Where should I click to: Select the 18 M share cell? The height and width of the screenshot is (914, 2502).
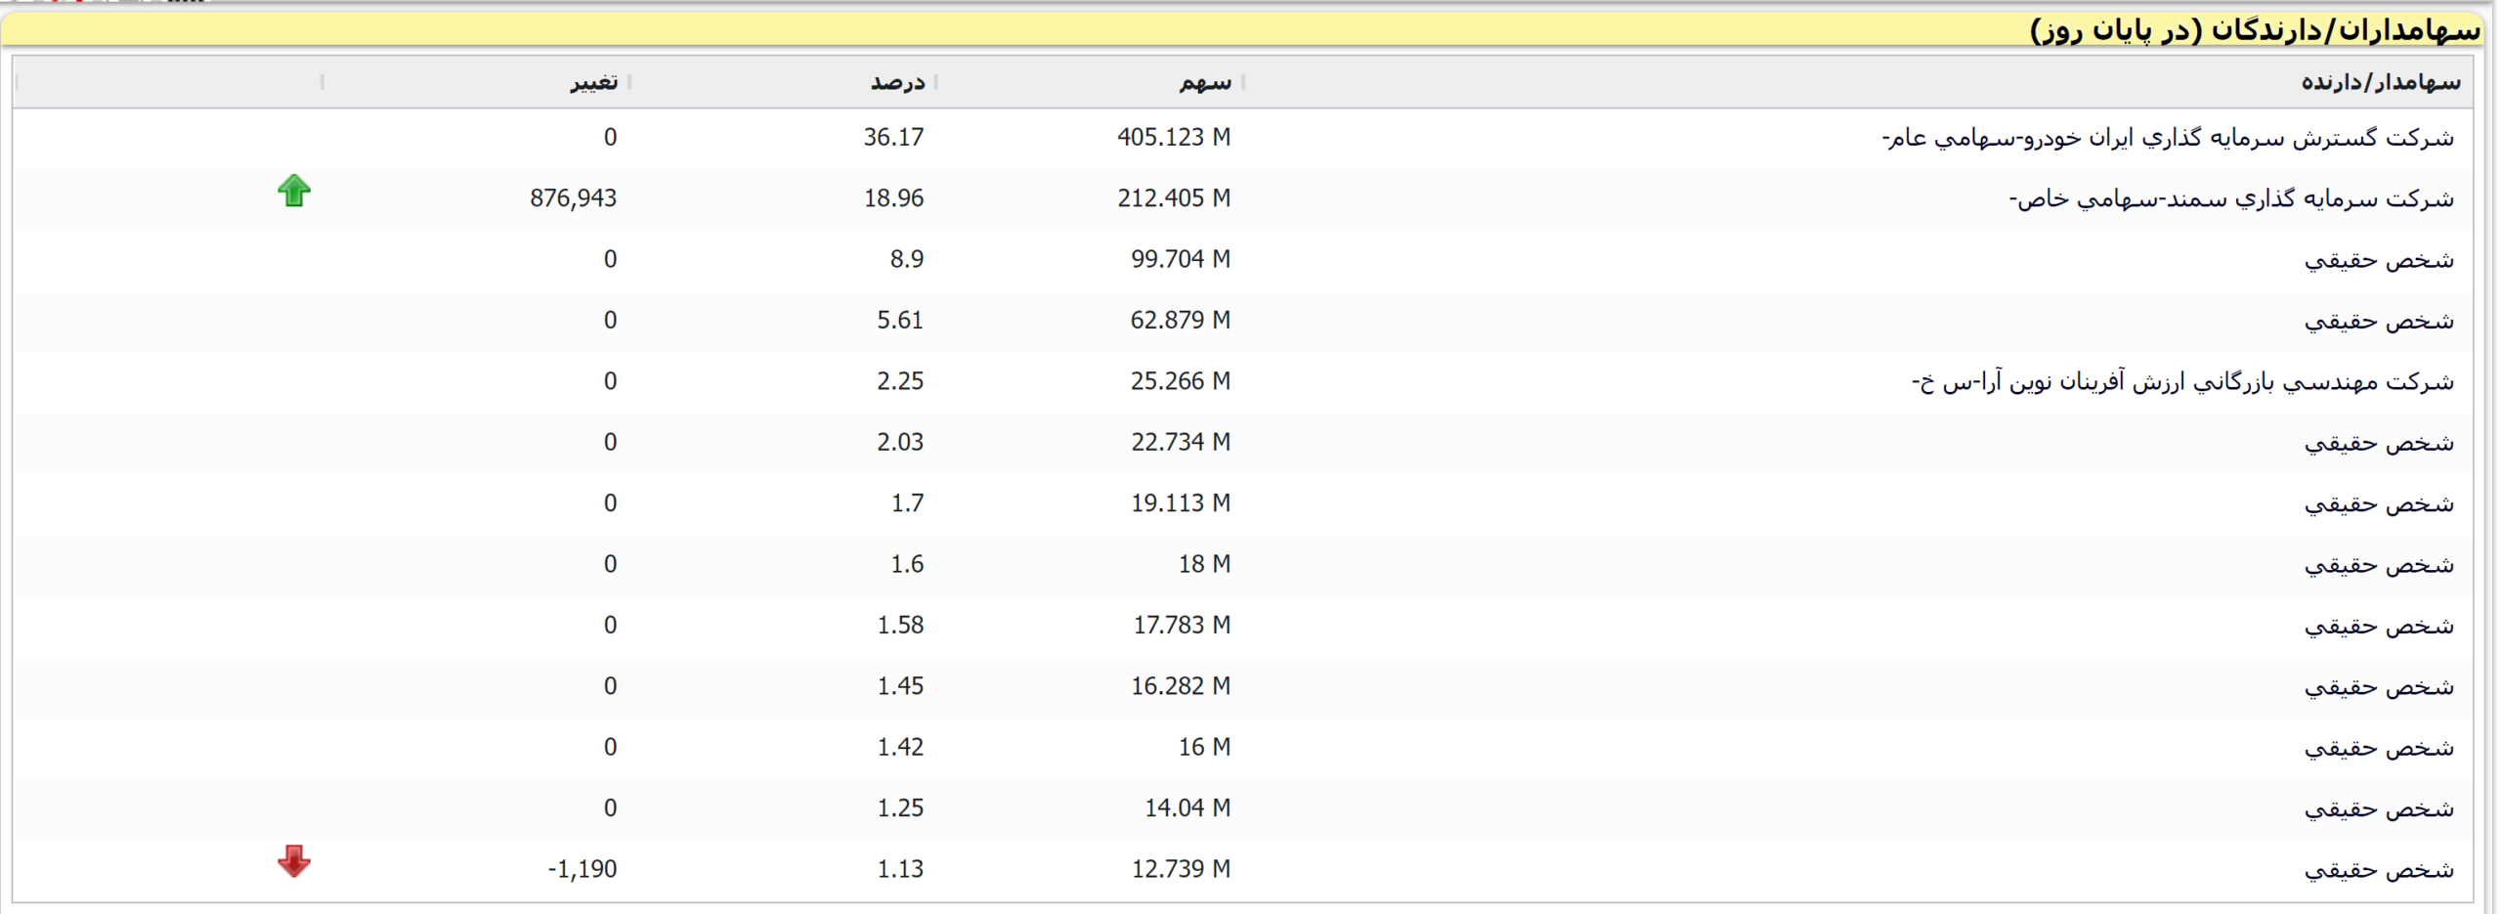[1203, 564]
